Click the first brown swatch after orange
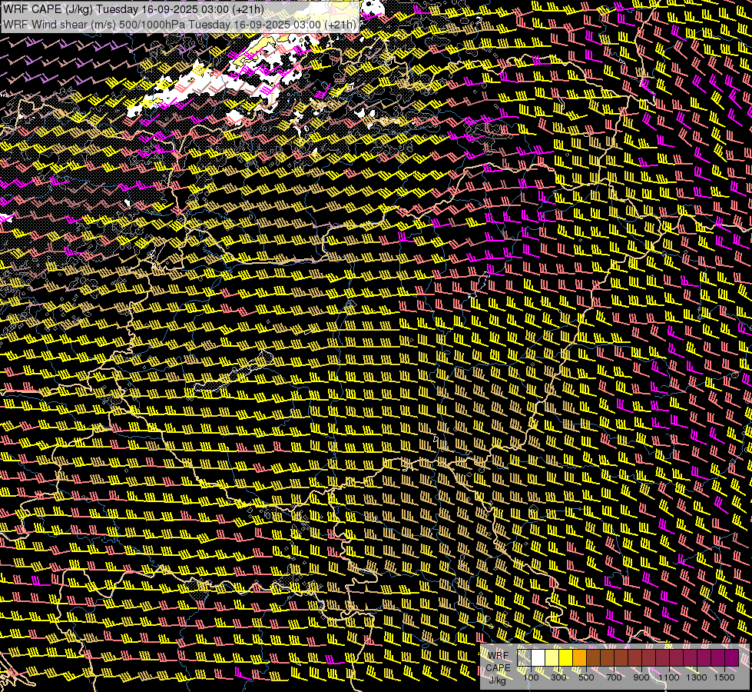 [x=594, y=658]
